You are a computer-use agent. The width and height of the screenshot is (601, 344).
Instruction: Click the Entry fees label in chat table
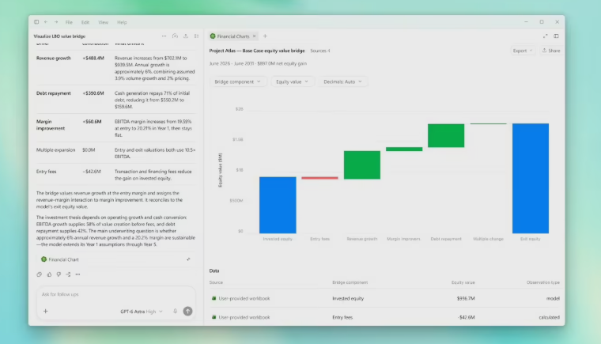pos(46,172)
